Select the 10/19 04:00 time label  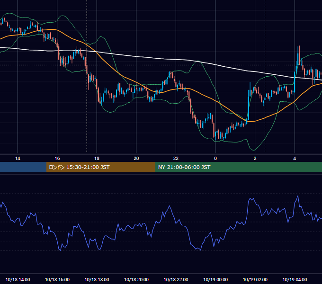click(295, 279)
